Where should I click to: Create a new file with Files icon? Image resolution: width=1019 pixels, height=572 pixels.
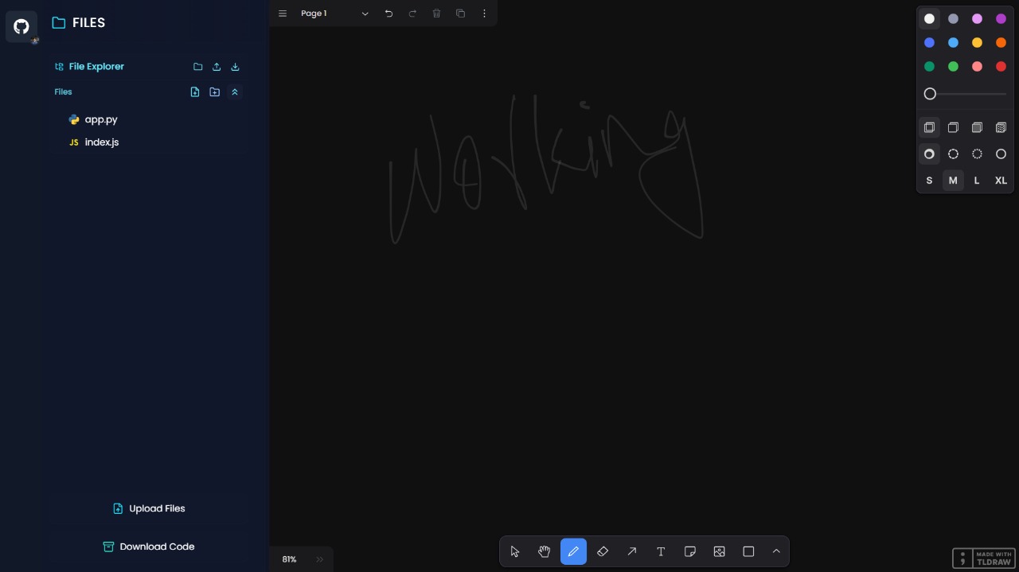pyautogui.click(x=195, y=92)
